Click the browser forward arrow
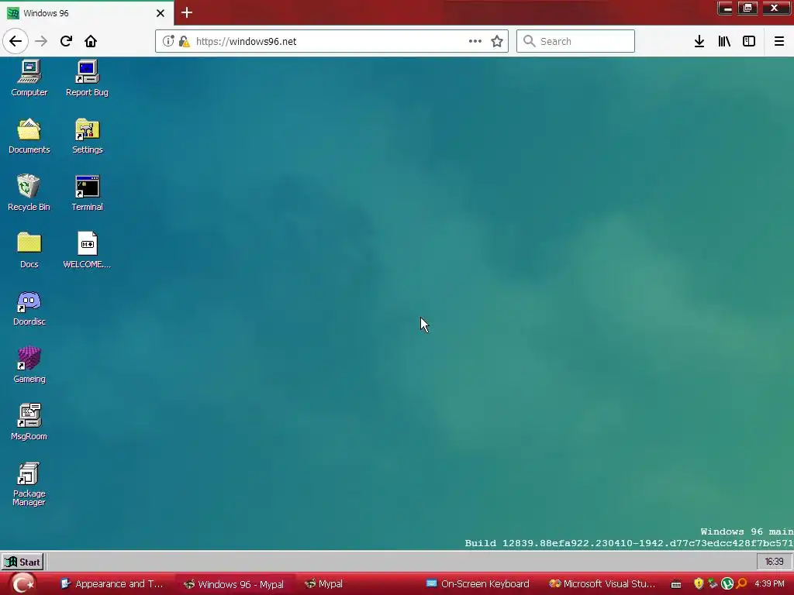The height and width of the screenshot is (595, 794). click(41, 41)
